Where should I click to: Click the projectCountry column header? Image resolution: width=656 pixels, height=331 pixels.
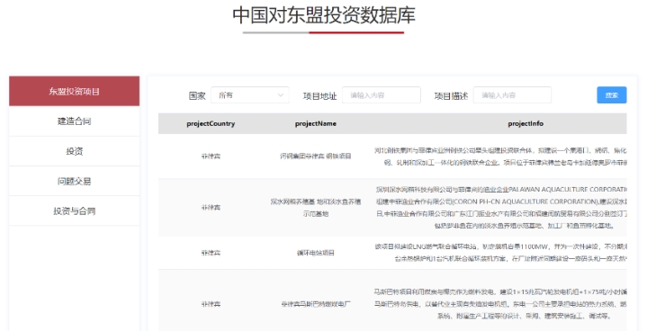[211, 124]
